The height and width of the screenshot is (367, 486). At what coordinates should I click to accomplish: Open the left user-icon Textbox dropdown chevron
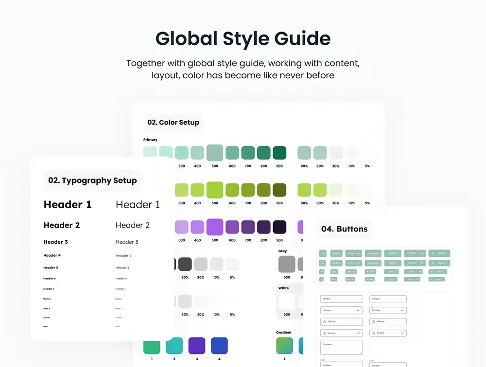pyautogui.click(x=359, y=334)
